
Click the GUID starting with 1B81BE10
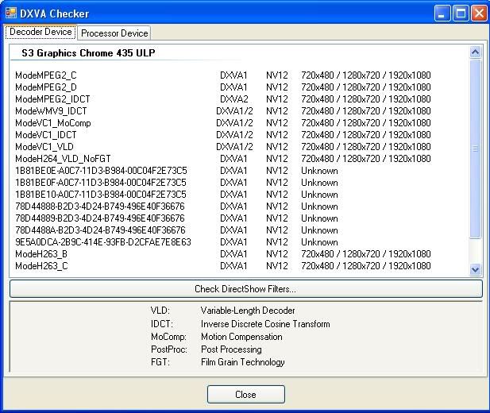[x=101, y=195]
